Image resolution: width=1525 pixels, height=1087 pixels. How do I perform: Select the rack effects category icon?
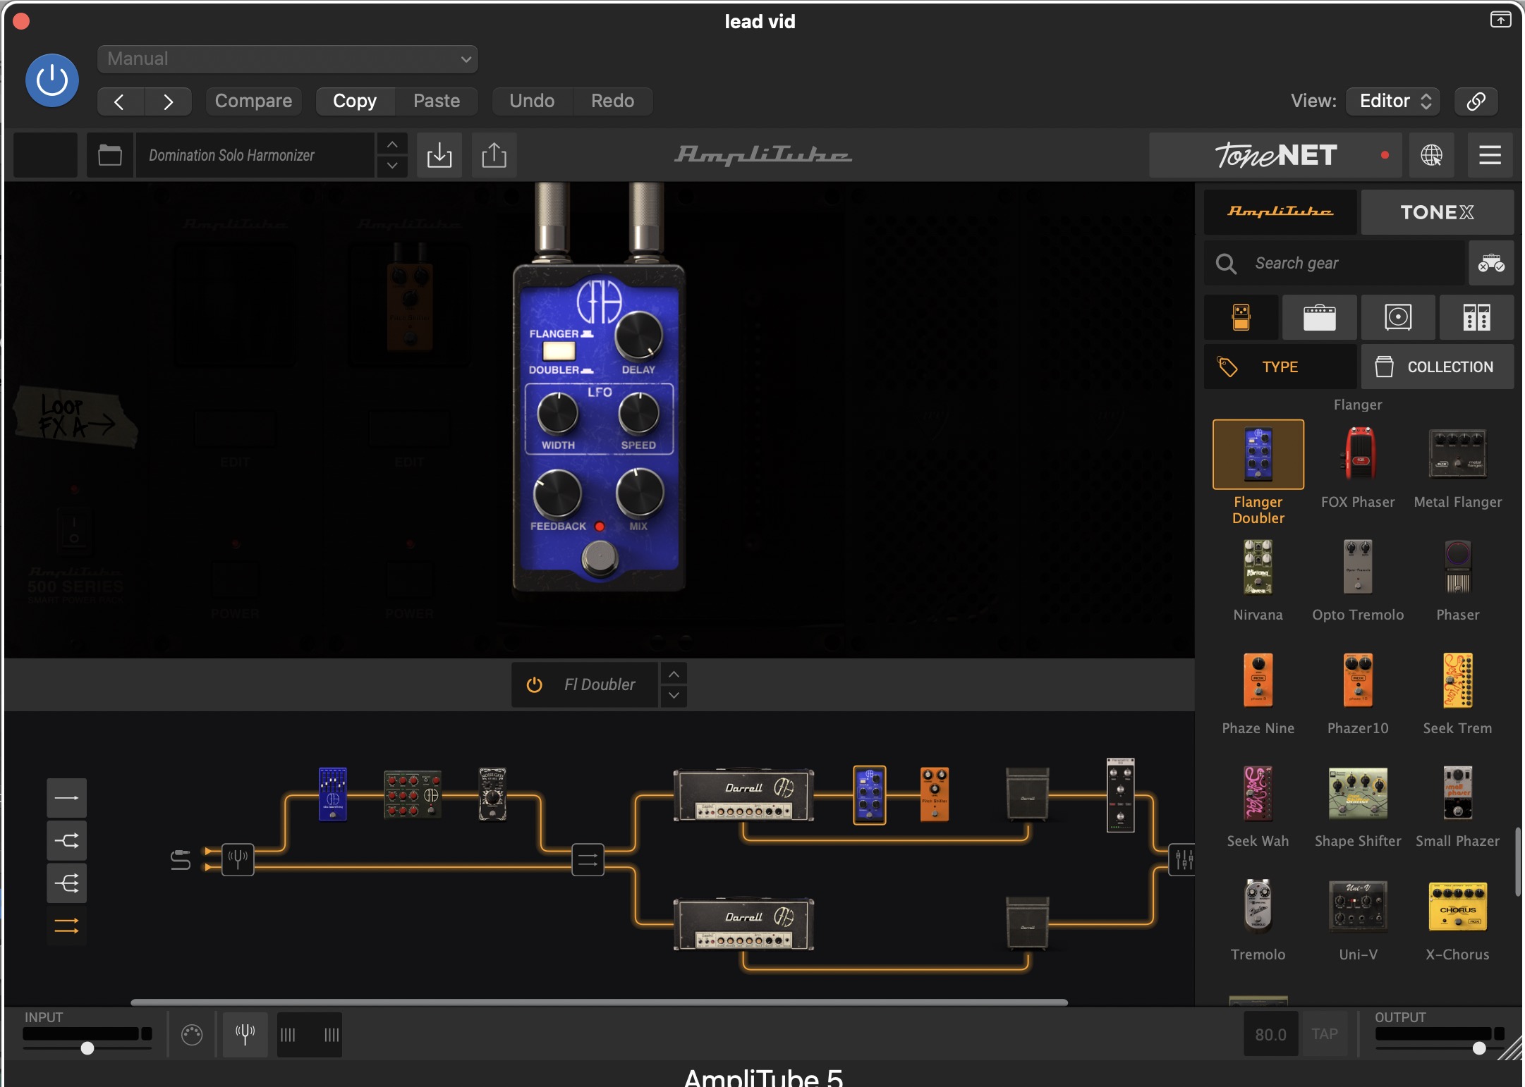pyautogui.click(x=1476, y=317)
